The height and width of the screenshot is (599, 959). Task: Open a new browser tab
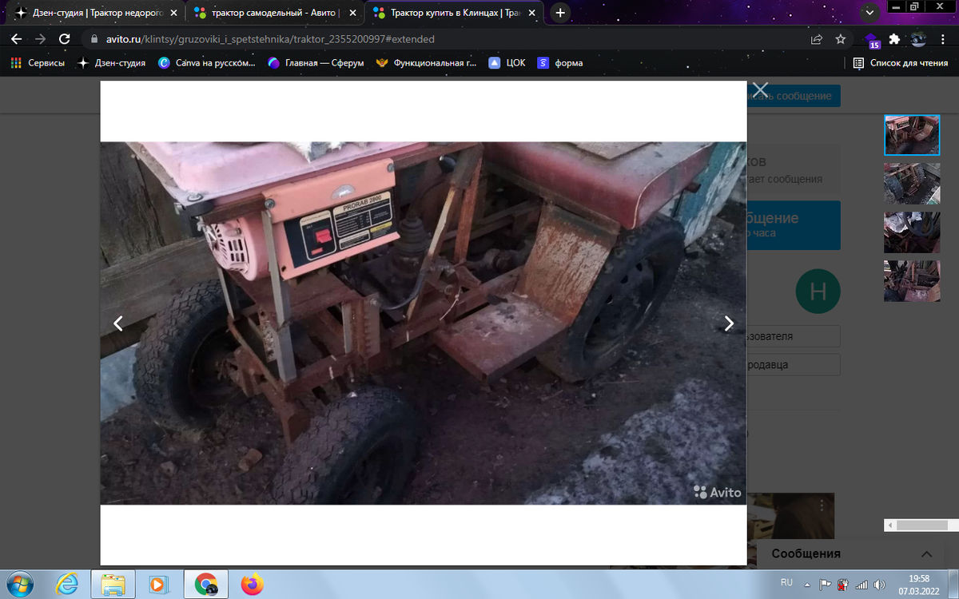pyautogui.click(x=561, y=13)
